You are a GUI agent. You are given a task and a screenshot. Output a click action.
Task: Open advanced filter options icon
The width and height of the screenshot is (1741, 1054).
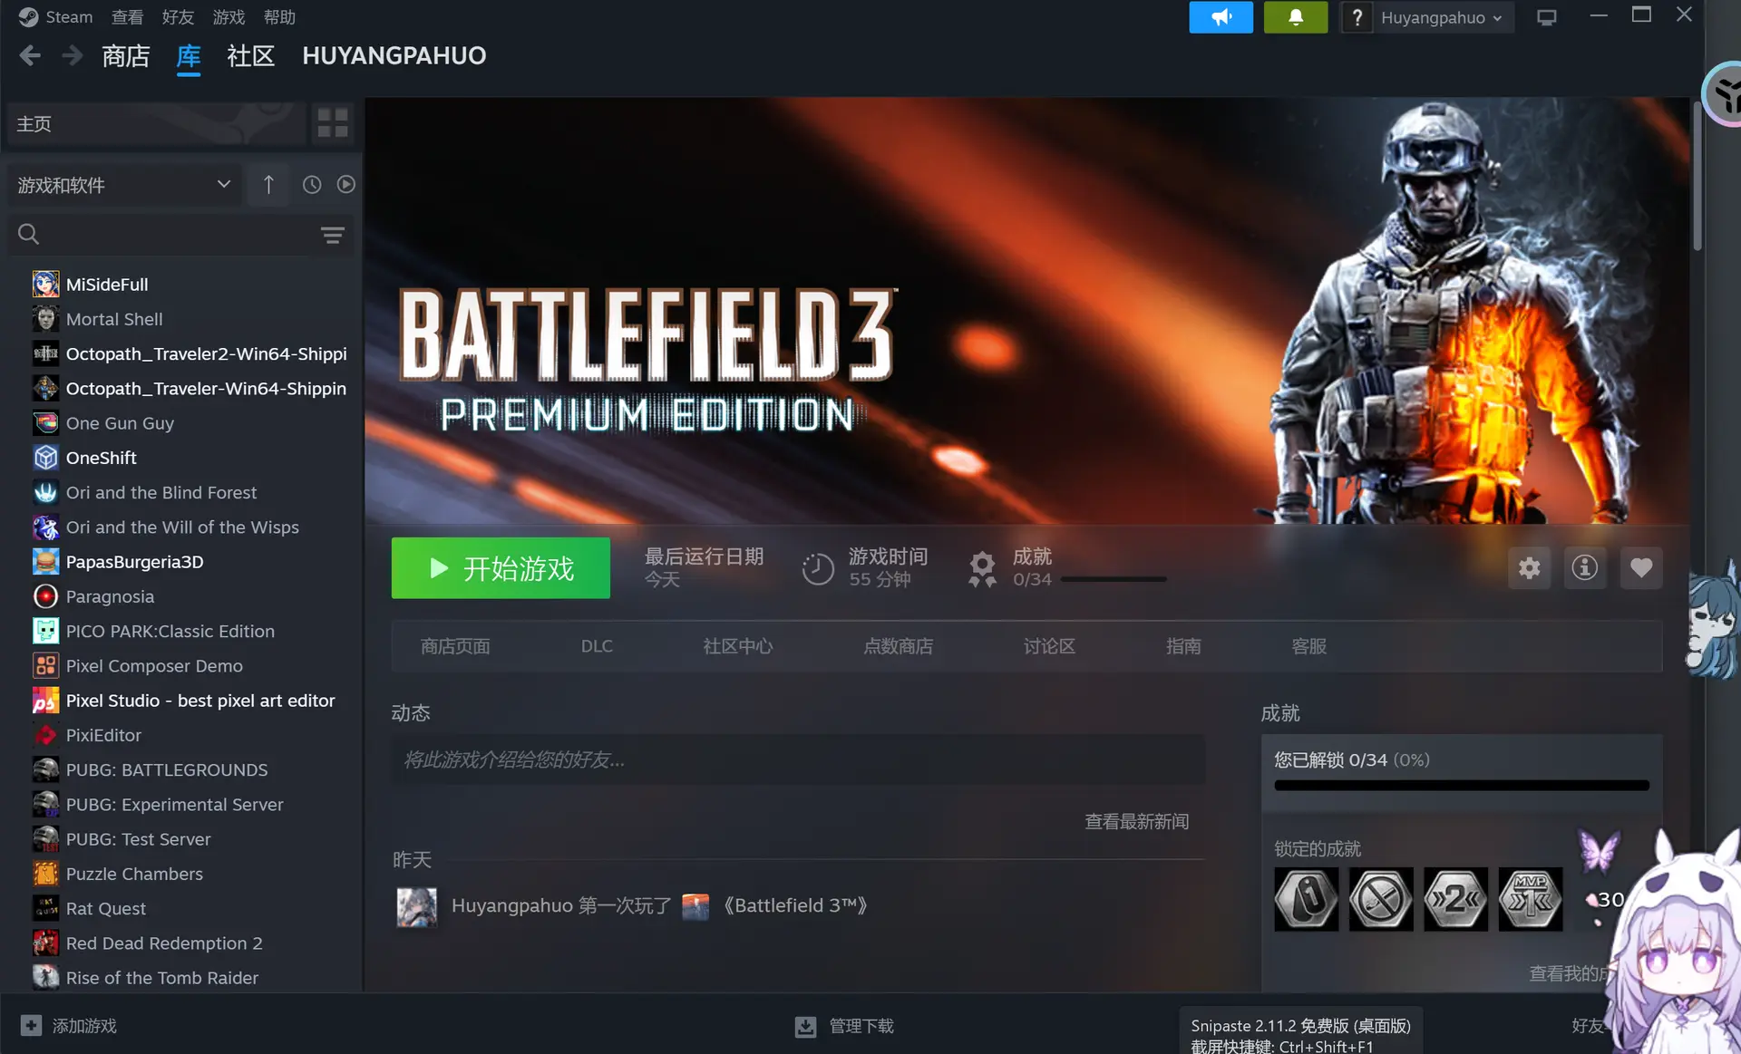click(333, 236)
